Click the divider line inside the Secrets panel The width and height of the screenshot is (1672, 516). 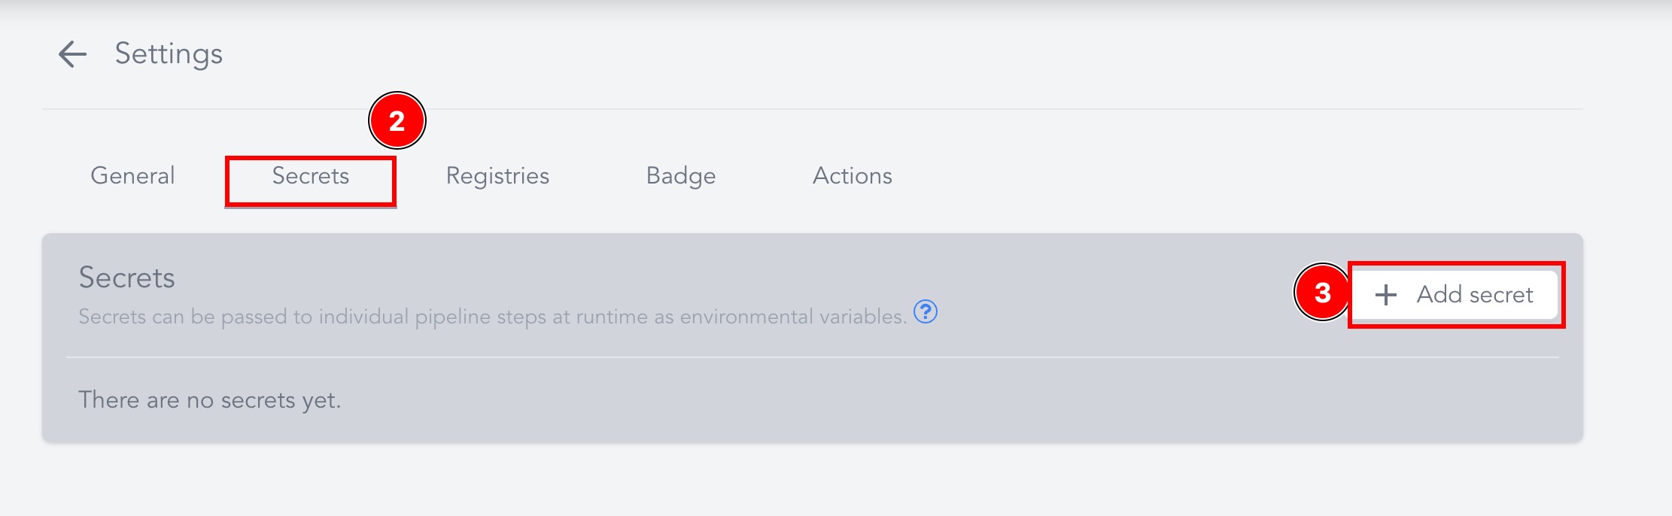(813, 357)
